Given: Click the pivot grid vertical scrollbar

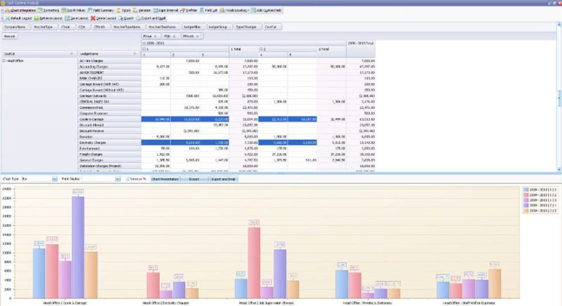Looking at the screenshot, I should click(x=558, y=98).
